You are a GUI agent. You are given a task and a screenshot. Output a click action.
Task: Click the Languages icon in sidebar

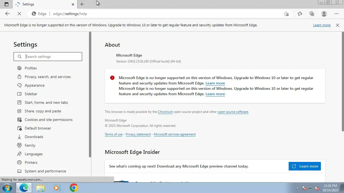(19, 154)
